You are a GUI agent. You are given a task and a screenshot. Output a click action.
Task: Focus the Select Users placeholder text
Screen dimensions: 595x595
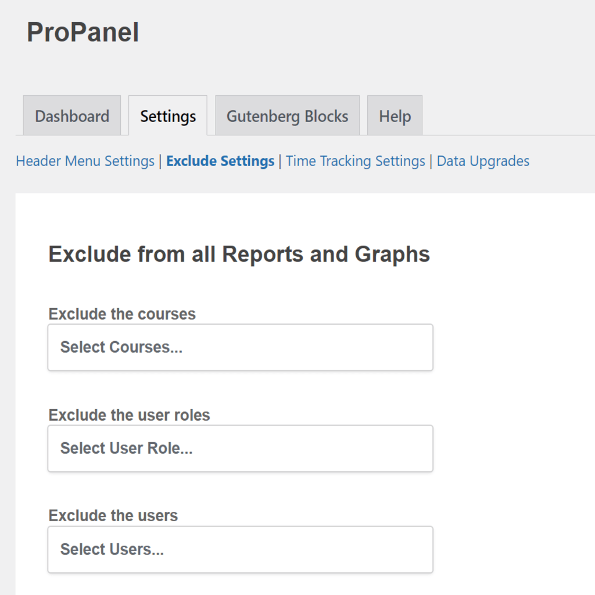pyautogui.click(x=112, y=550)
